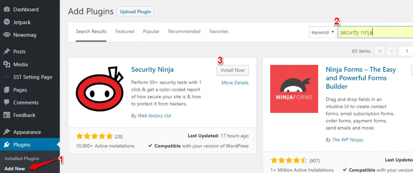This screenshot has width=413, height=173.
Task: Click the Jetpack sidebar icon
Action: [x=6, y=22]
